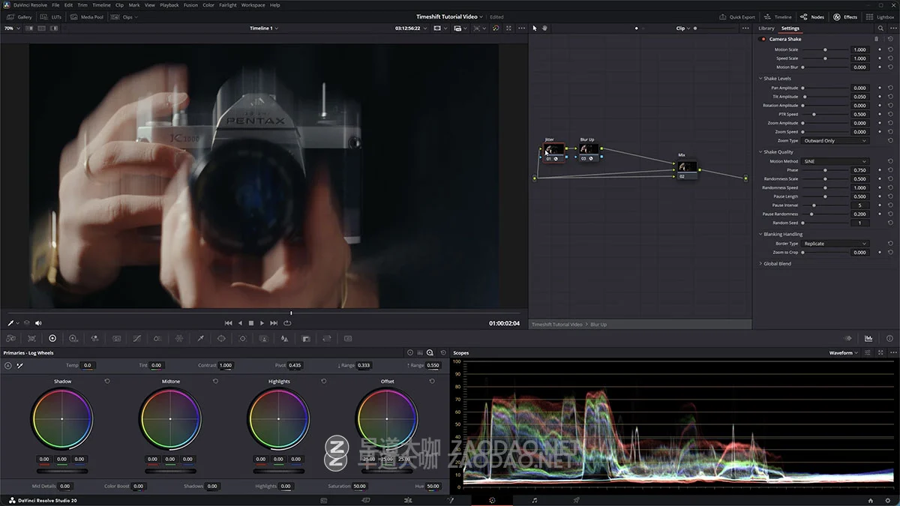Open the RGB Mixer palette

click(x=94, y=338)
